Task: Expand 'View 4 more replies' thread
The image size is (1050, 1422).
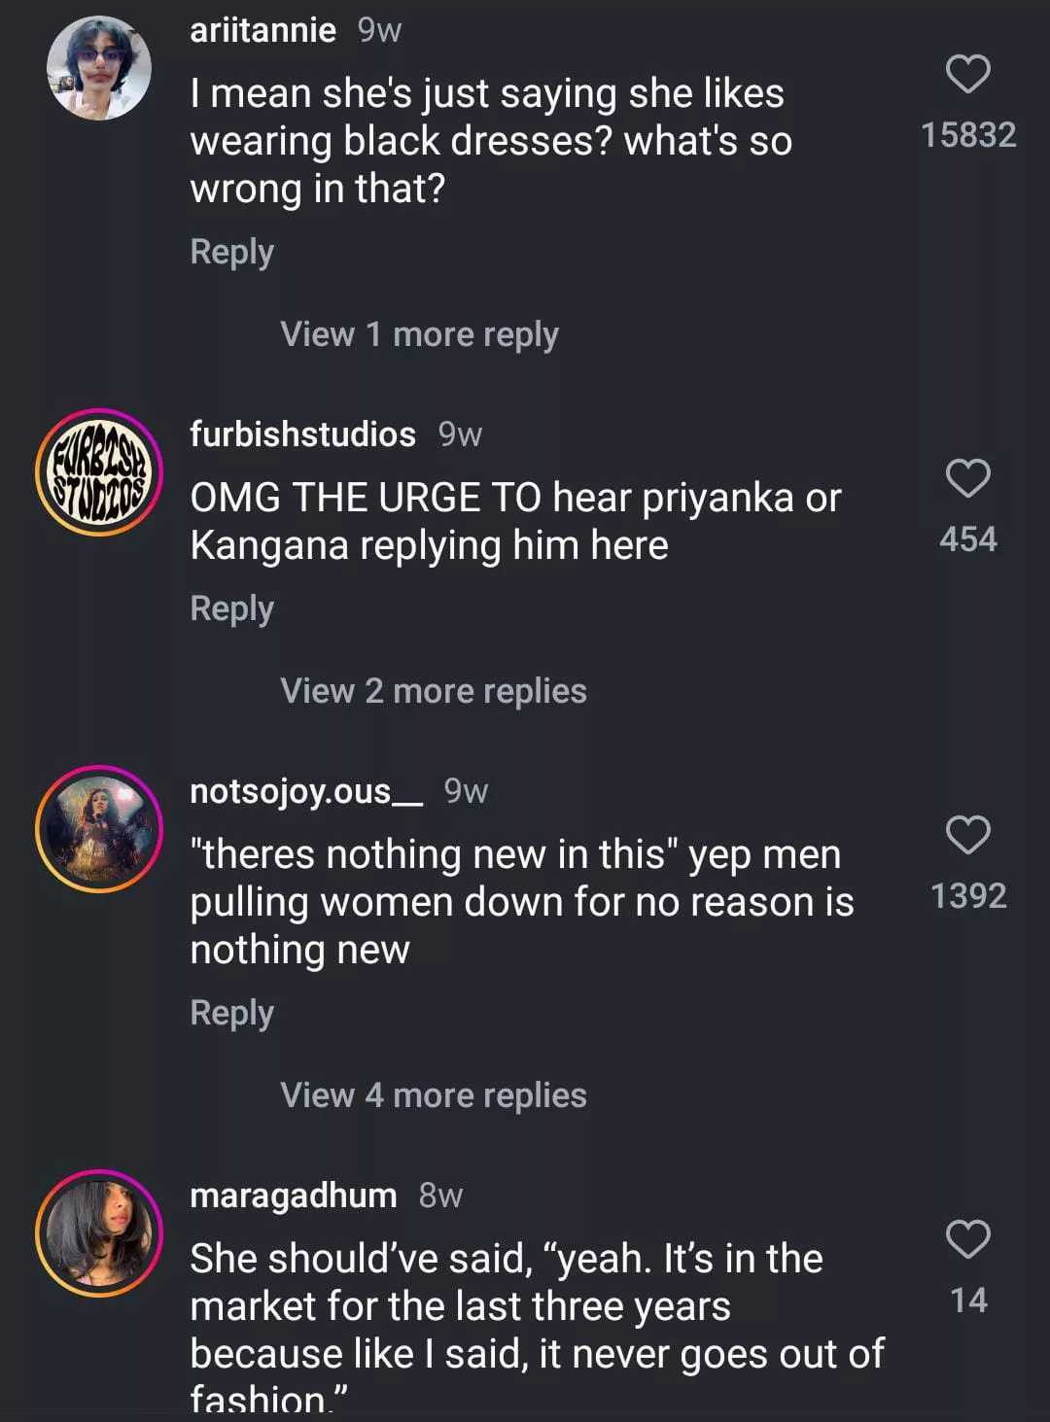Action: [434, 1095]
